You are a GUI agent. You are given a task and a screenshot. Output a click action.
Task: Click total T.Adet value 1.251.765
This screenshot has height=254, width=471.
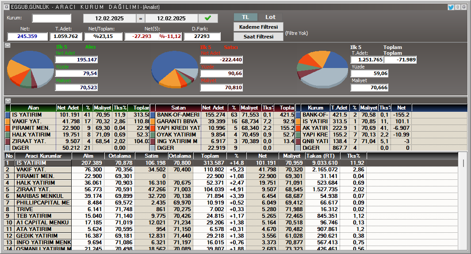point(367,60)
